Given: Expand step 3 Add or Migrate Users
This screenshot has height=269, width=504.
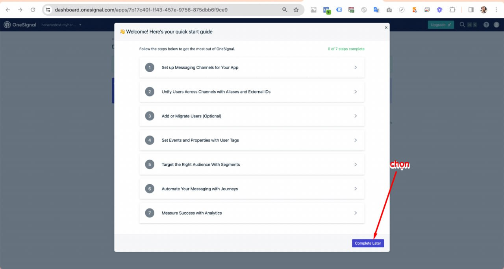Looking at the screenshot, I should (252, 116).
